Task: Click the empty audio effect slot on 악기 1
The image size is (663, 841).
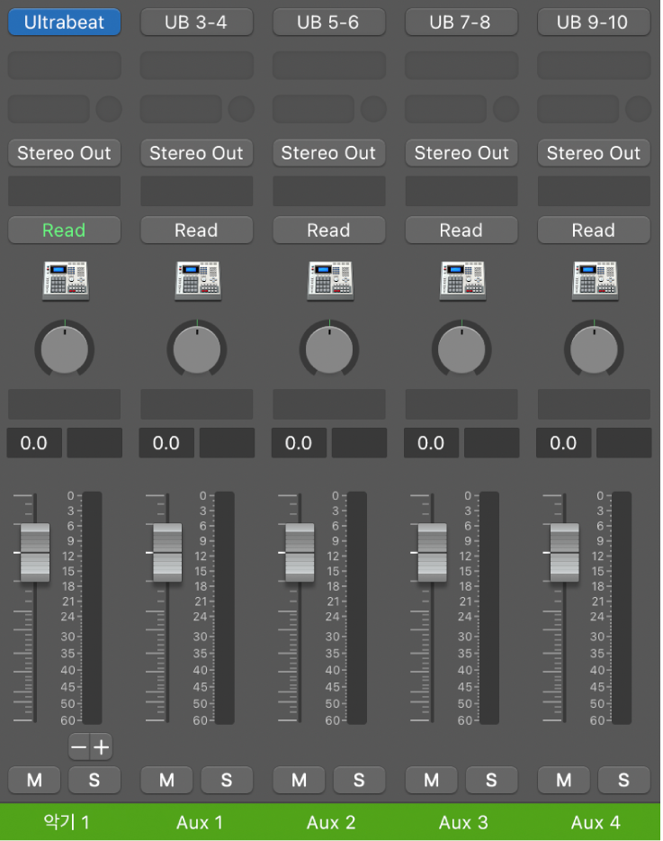Action: pyautogui.click(x=64, y=66)
